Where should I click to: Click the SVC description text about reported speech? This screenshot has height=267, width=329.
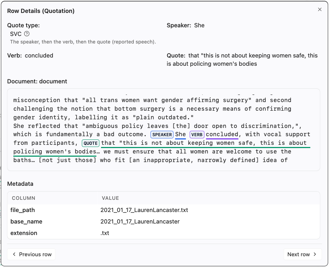tap(83, 42)
